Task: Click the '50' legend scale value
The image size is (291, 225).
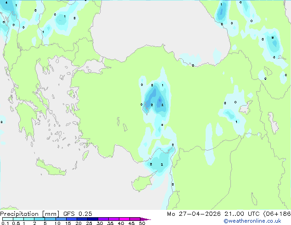Action: click(x=142, y=223)
